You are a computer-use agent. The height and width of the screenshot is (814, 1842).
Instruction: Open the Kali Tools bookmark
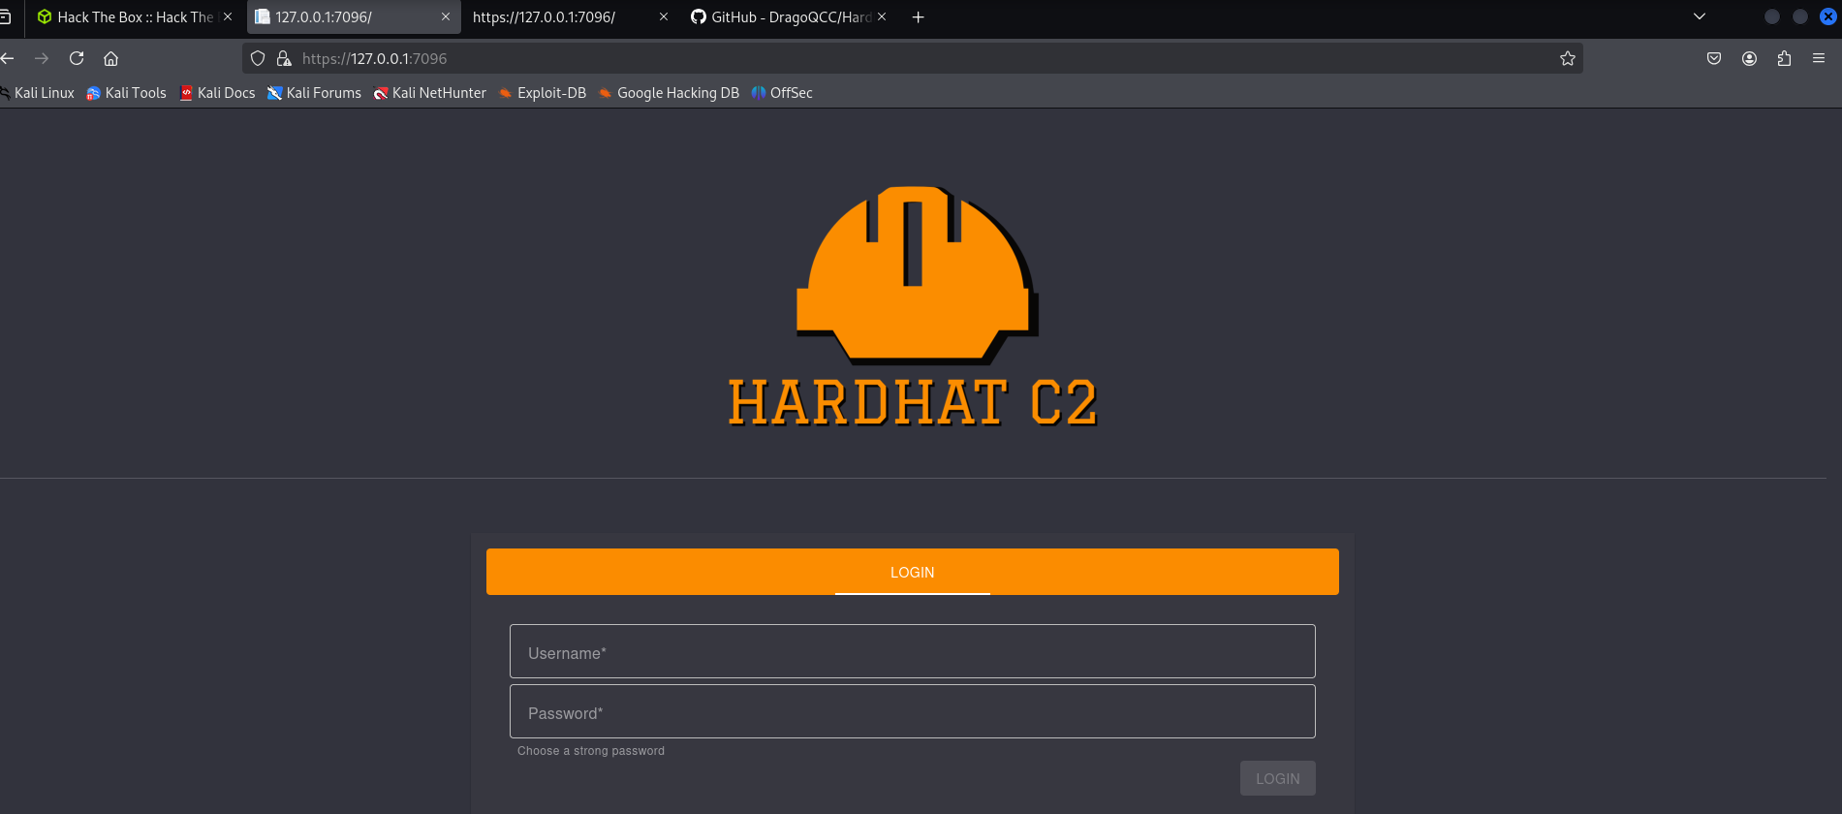pyautogui.click(x=126, y=93)
